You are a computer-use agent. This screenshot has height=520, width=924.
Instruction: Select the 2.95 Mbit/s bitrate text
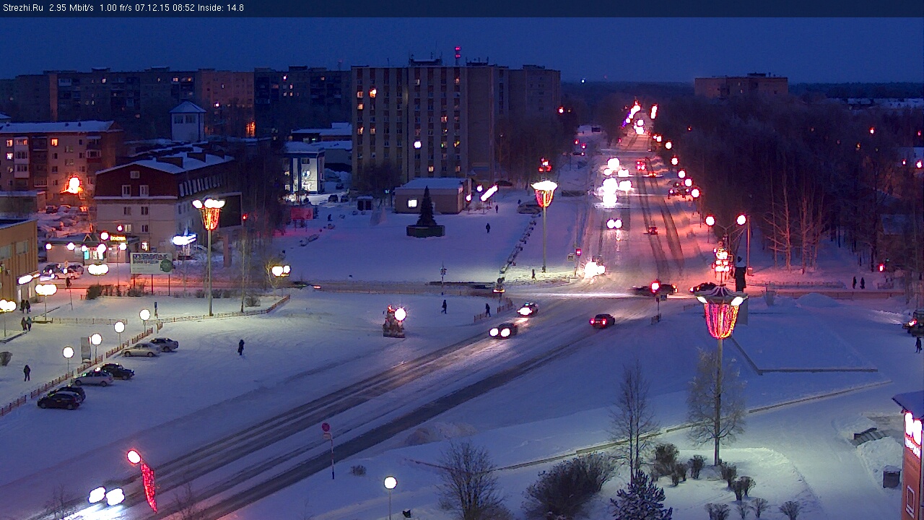[x=71, y=8]
